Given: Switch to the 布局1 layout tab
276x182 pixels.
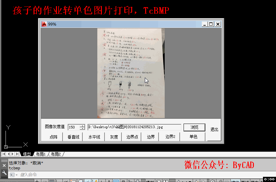Looking at the screenshot, I should pyautogui.click(x=41, y=154).
